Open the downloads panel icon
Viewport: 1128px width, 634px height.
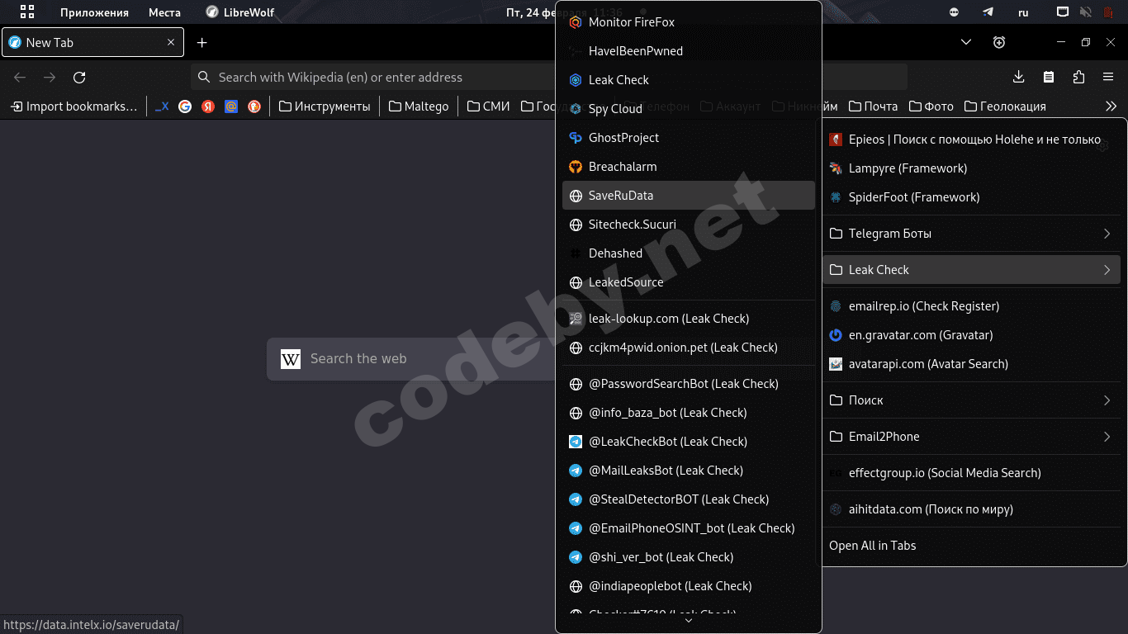pyautogui.click(x=1018, y=78)
